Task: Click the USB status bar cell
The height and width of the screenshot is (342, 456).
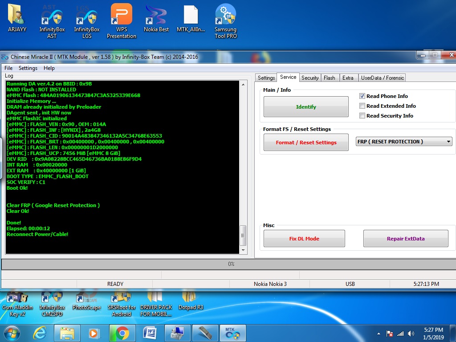Action: 350,284
